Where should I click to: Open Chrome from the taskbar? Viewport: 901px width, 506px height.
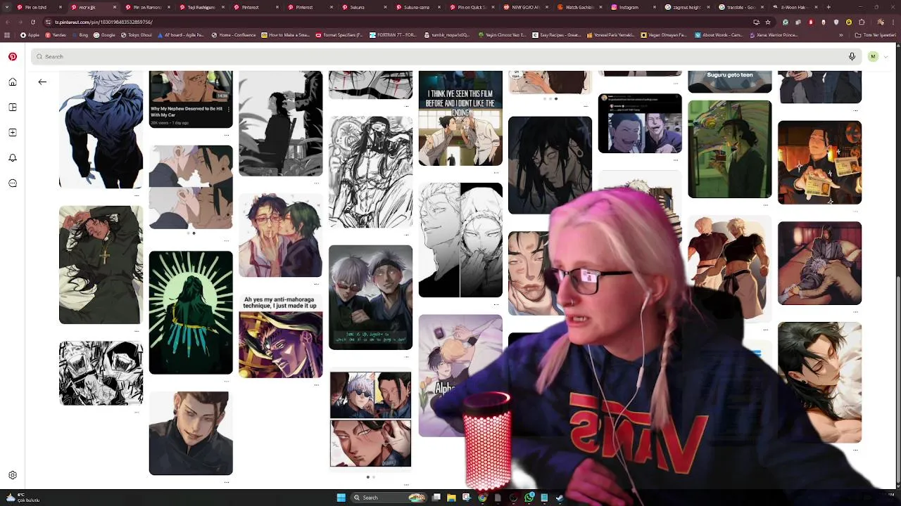(x=482, y=498)
